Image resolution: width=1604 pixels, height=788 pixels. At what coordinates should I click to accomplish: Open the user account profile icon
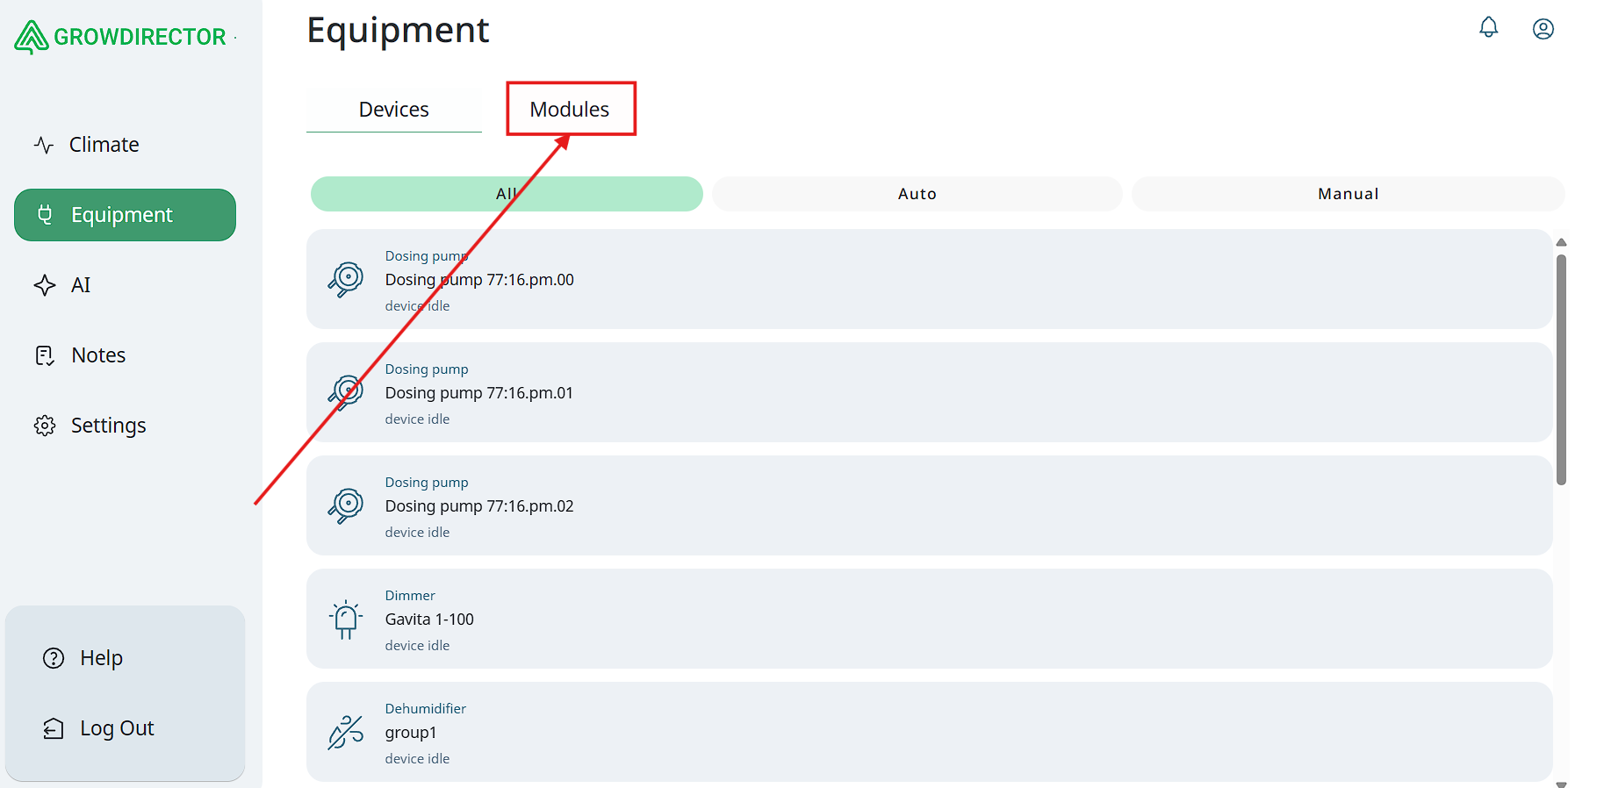pyautogui.click(x=1543, y=29)
